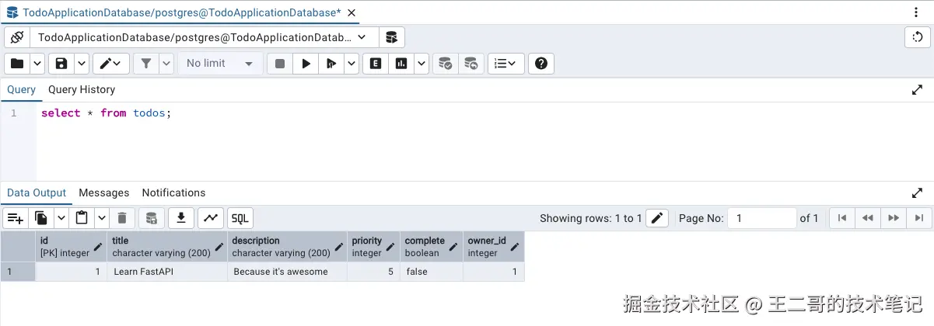Viewport: 934px width, 326px height.
Task: Click the id column header
Action: pyautogui.click(x=72, y=247)
